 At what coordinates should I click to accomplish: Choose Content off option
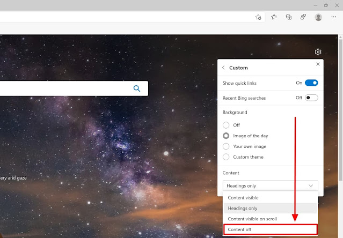click(x=271, y=229)
